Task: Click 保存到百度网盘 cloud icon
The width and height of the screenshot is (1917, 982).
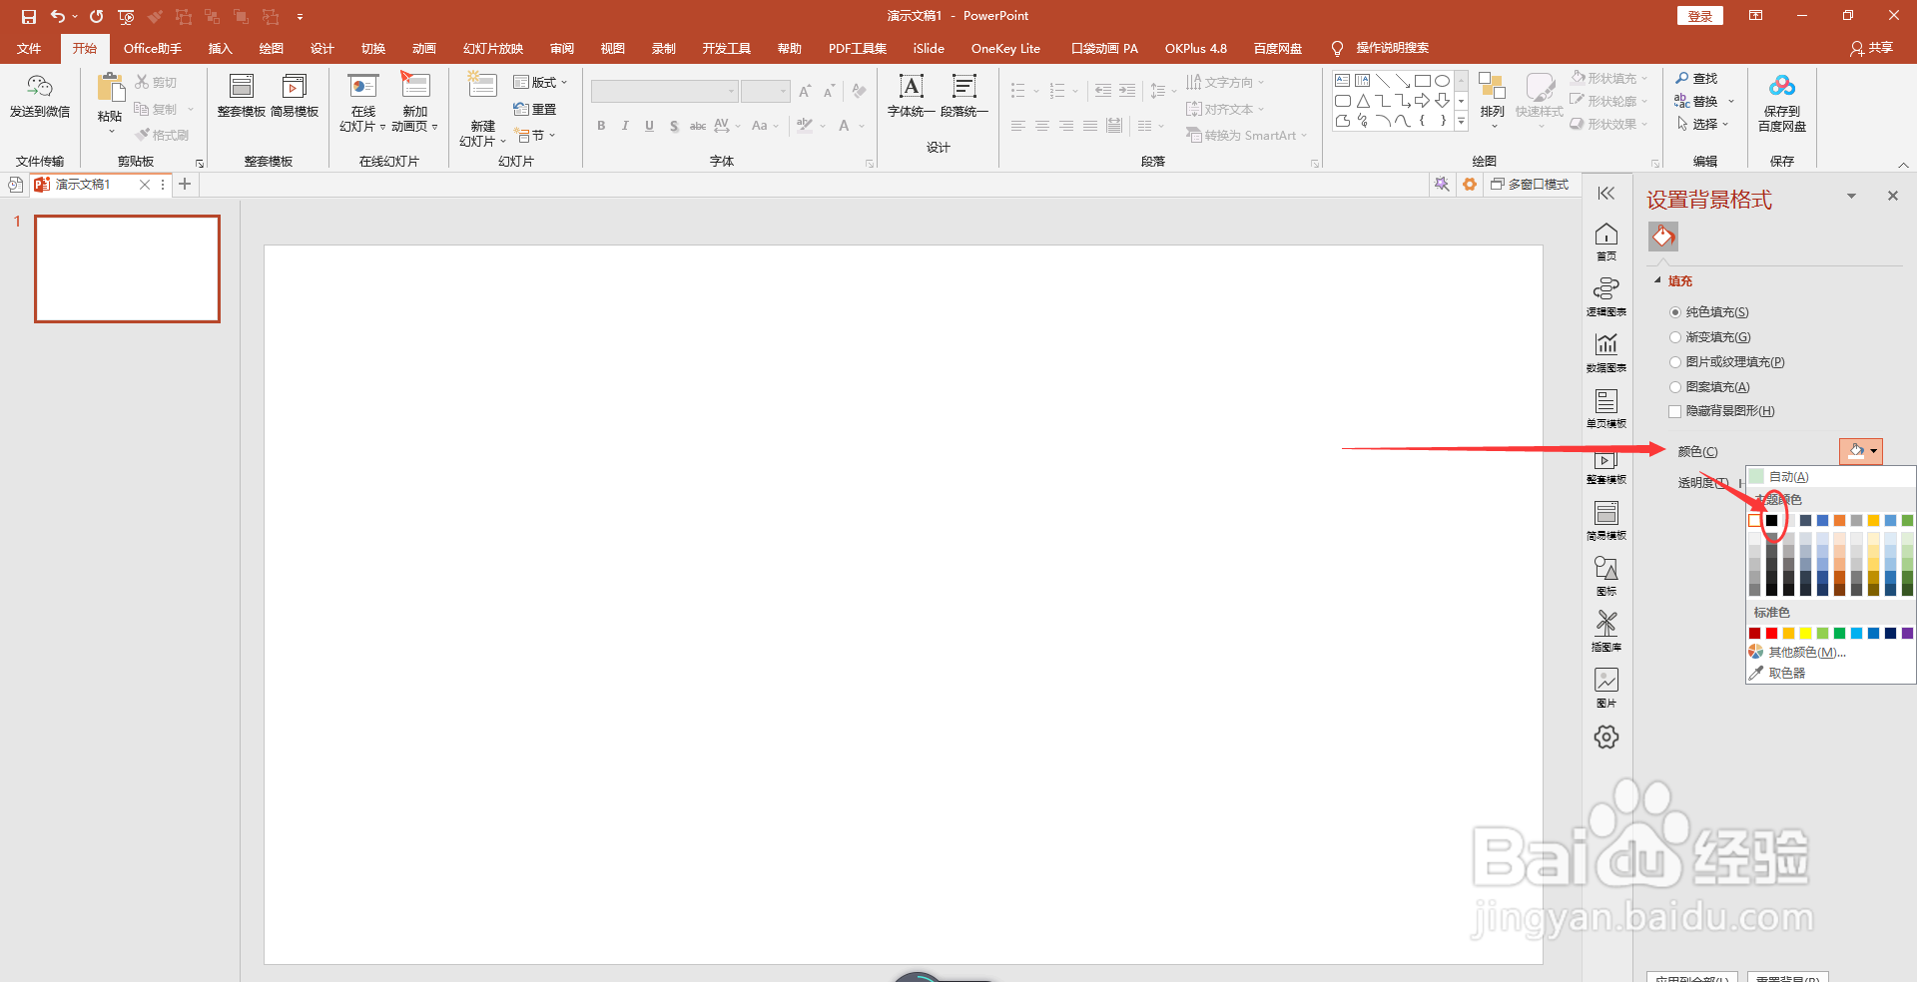Action: (x=1782, y=86)
